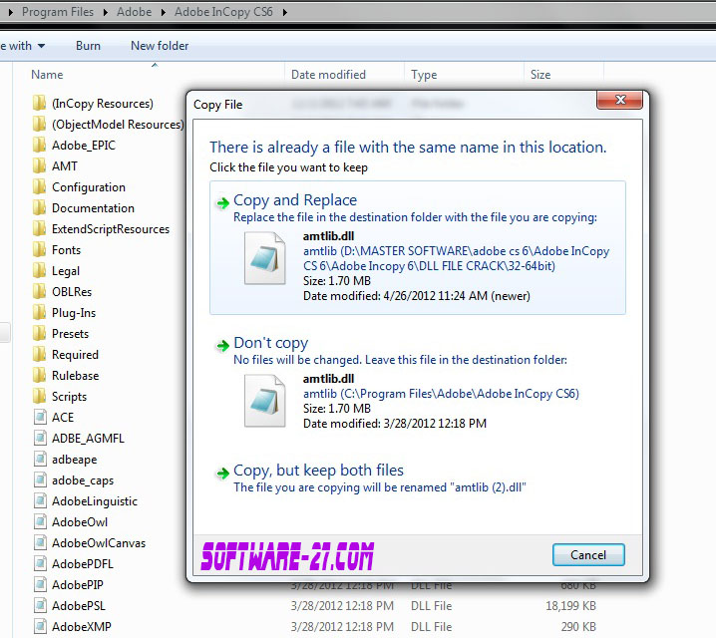
Task: Choose Don't copy option
Action: [x=418, y=383]
